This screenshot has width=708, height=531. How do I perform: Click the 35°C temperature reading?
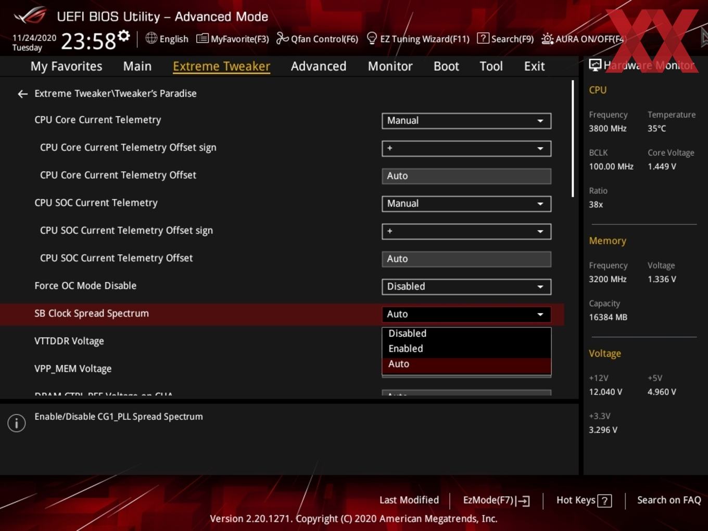pyautogui.click(x=656, y=129)
